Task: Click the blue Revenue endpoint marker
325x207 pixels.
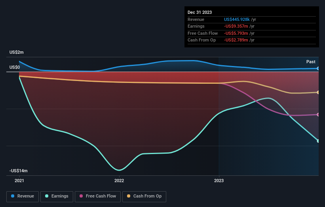Action: pos(318,68)
